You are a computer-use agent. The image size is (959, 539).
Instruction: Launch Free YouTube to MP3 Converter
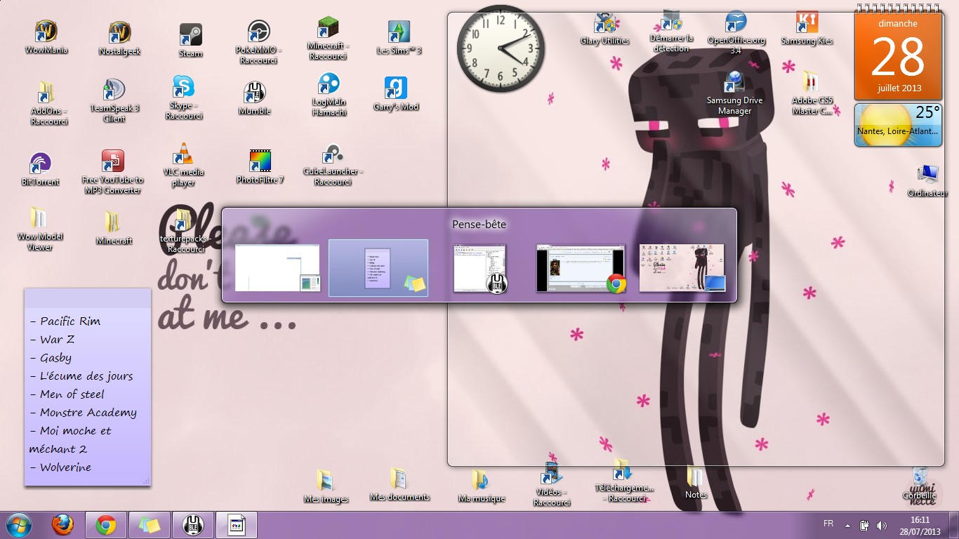tap(113, 162)
